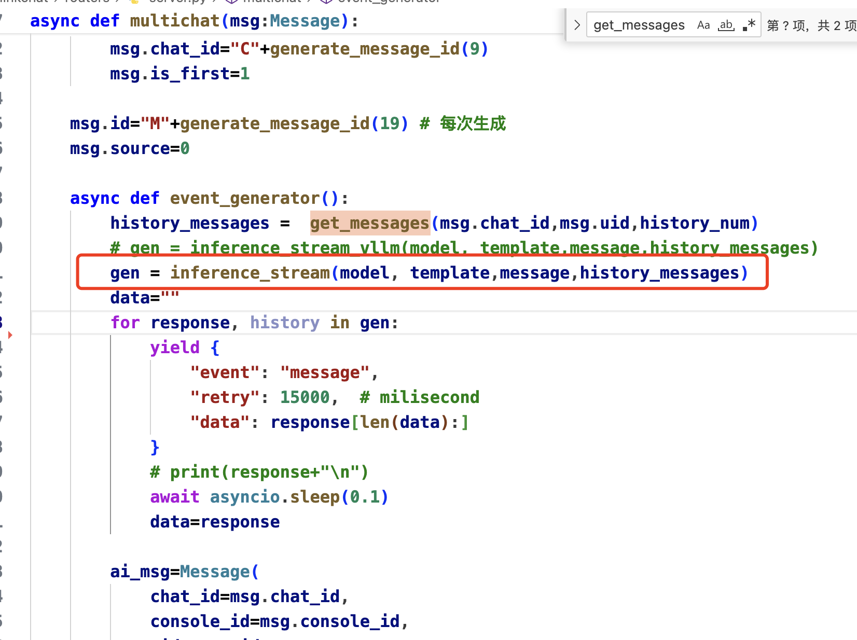Click the 15000 retry value

coord(305,397)
